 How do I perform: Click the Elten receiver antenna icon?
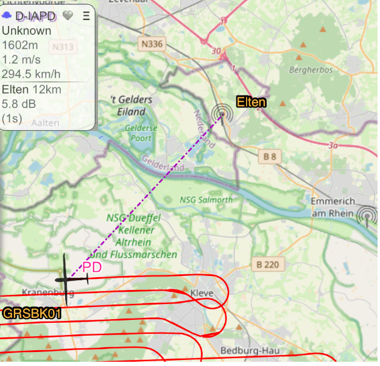222,114
